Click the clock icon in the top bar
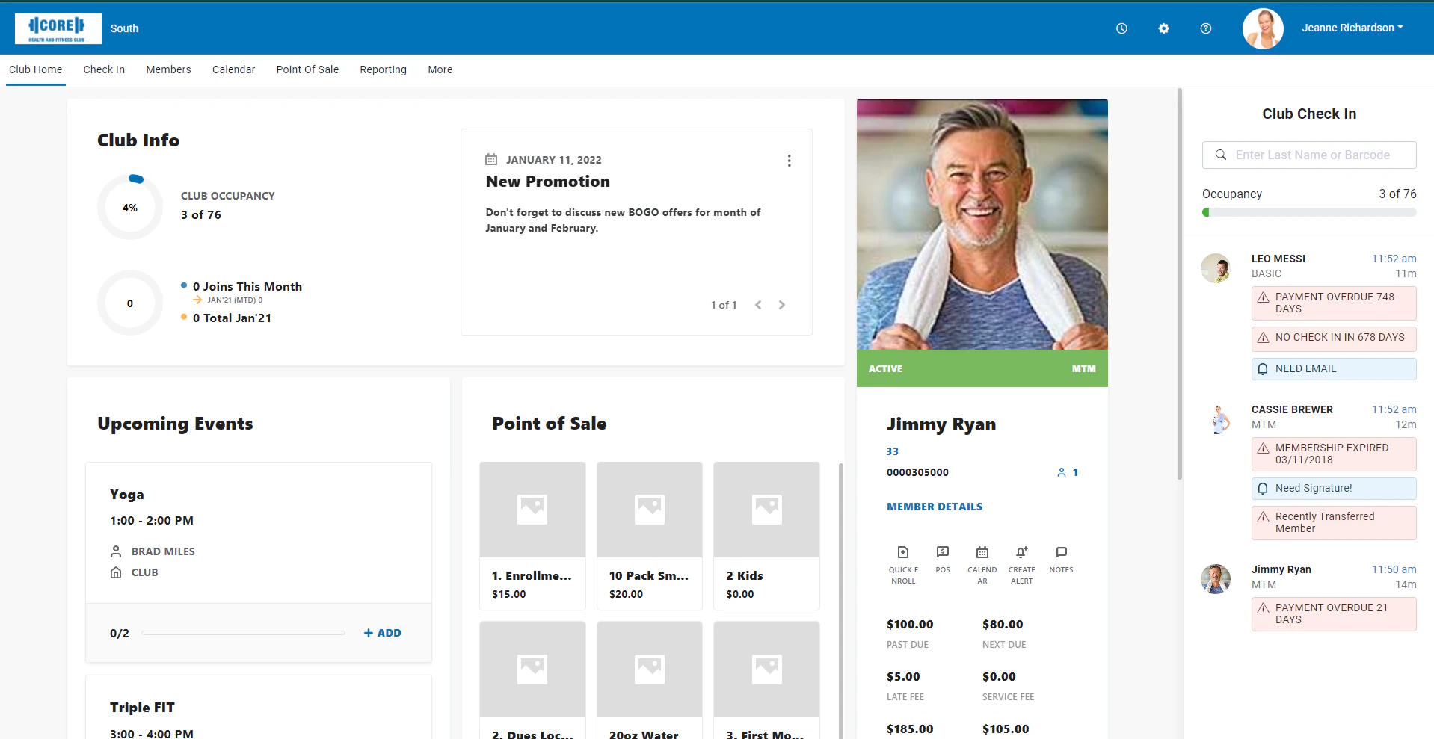1434x739 pixels. pyautogui.click(x=1121, y=28)
